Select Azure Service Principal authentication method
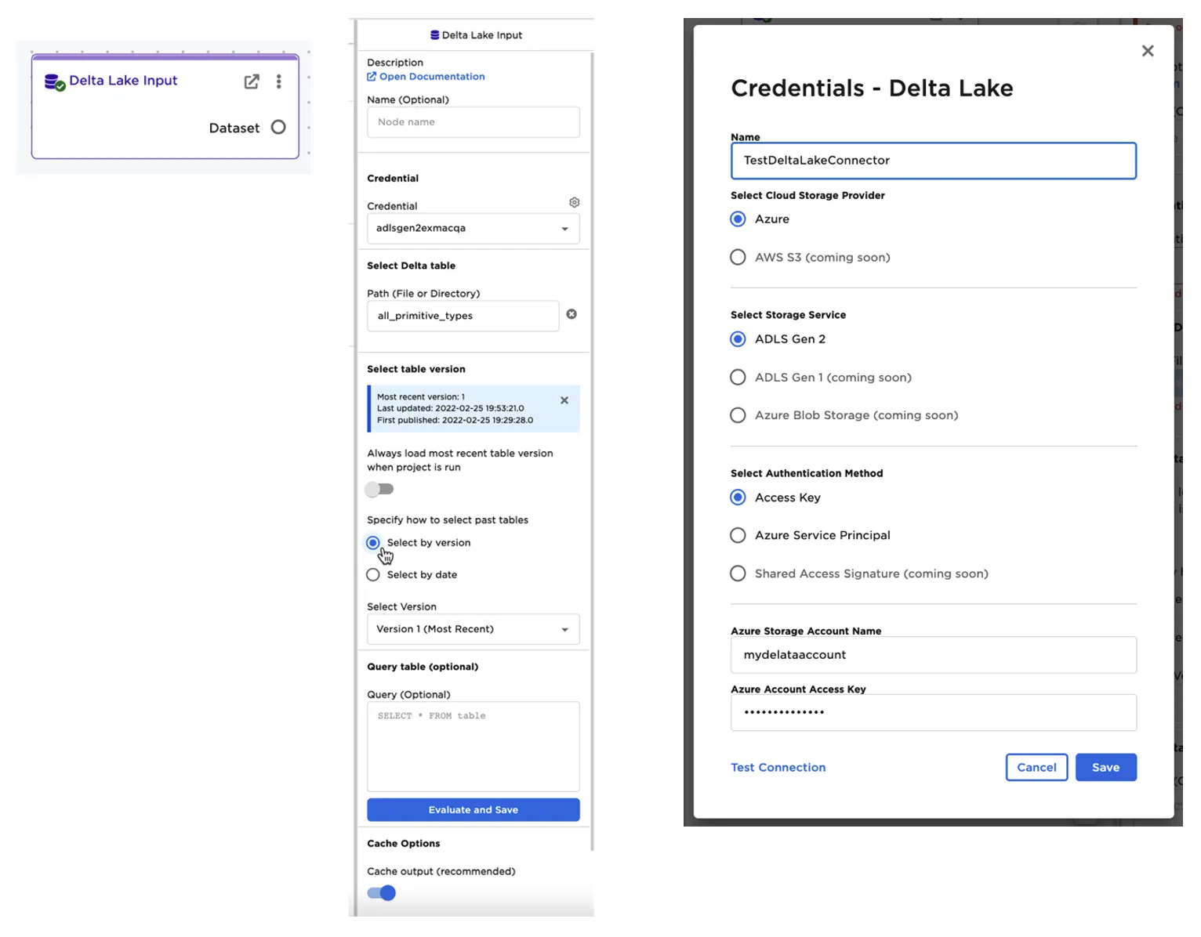1201x937 pixels. 738,536
